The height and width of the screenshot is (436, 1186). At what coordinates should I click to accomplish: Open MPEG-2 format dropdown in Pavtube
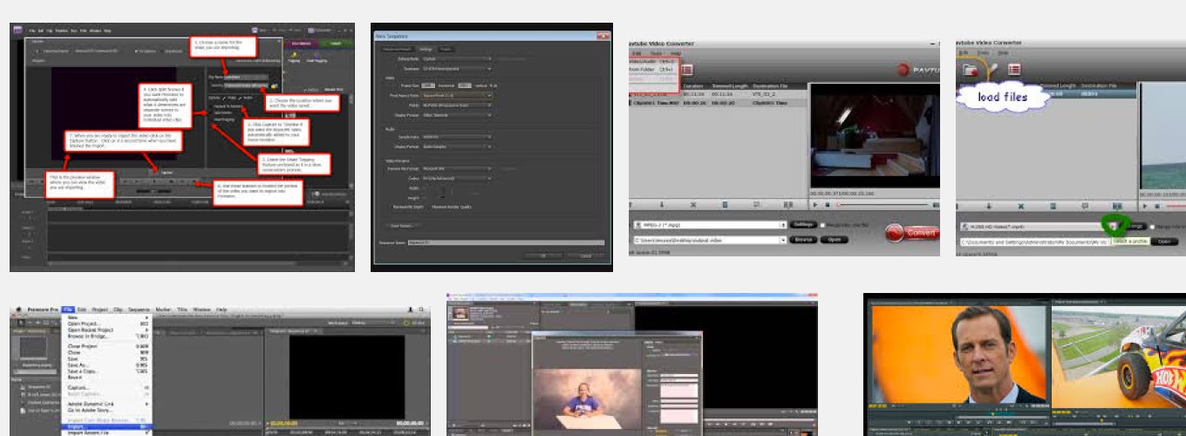(x=783, y=224)
